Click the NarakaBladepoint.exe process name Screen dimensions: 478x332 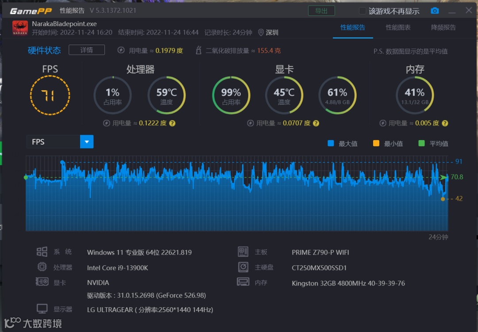click(64, 24)
